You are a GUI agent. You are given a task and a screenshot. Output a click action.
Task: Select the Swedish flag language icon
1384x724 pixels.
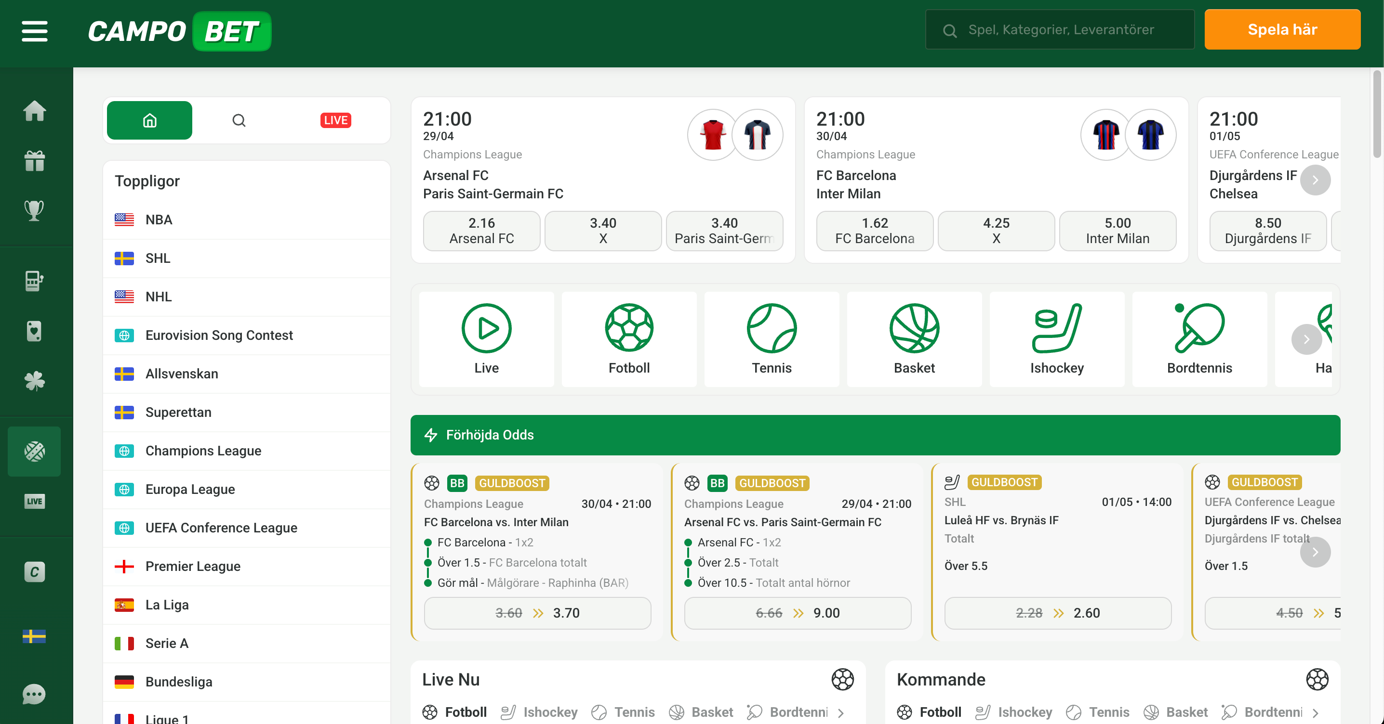34,636
